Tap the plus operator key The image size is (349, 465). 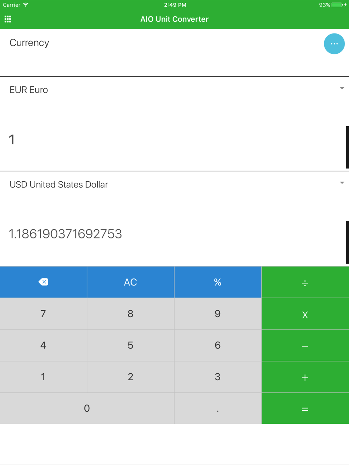(x=305, y=377)
